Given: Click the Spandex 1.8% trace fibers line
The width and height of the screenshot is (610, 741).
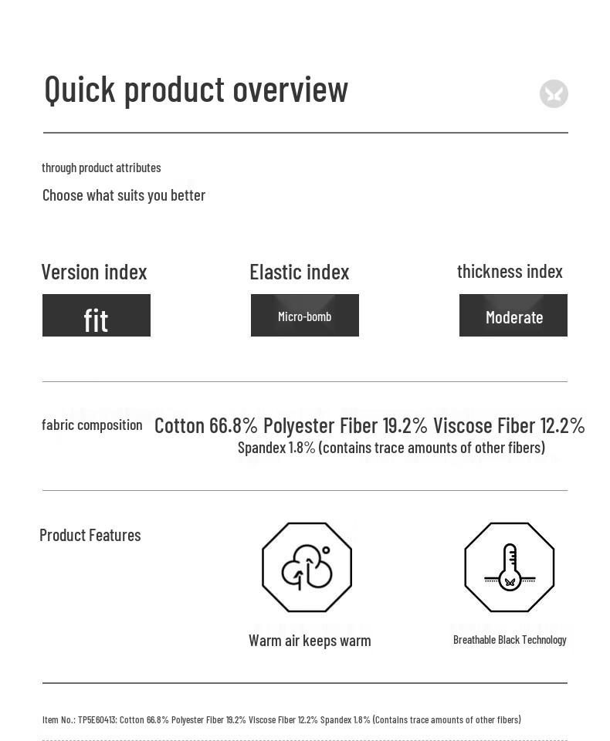Looking at the screenshot, I should pyautogui.click(x=391, y=448).
